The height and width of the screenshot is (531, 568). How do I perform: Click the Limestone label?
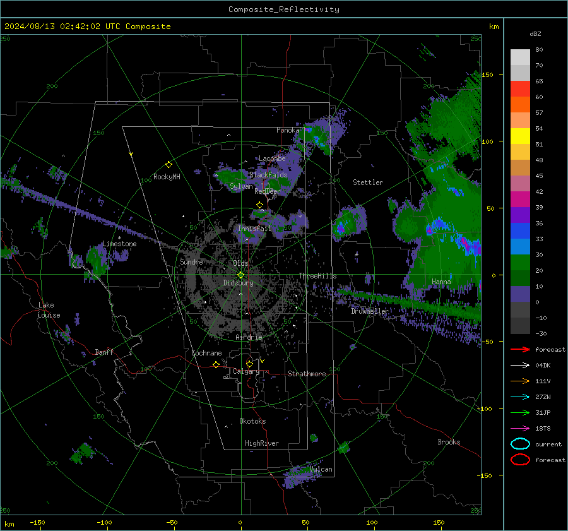click(x=119, y=244)
